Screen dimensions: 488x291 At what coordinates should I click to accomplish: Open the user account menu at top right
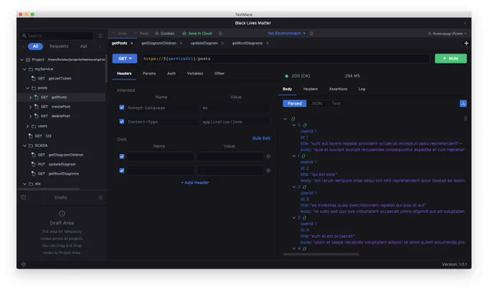click(447, 33)
